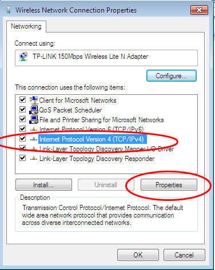The width and height of the screenshot is (215, 270).
Task: Click the Properties button
Action: click(x=169, y=185)
